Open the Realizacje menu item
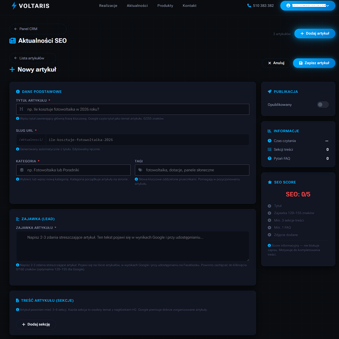This screenshot has width=339, height=339. 108,6
